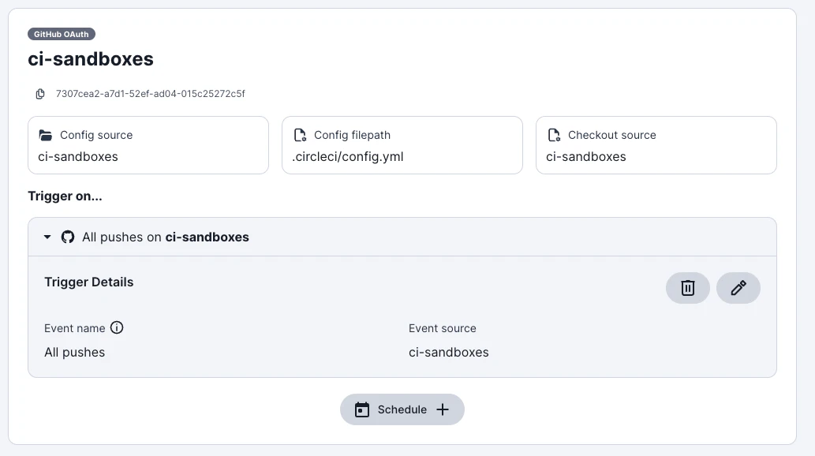Screen dimensions: 815x456
Task: Click the GitHub OAuth badge
Action: [61, 34]
